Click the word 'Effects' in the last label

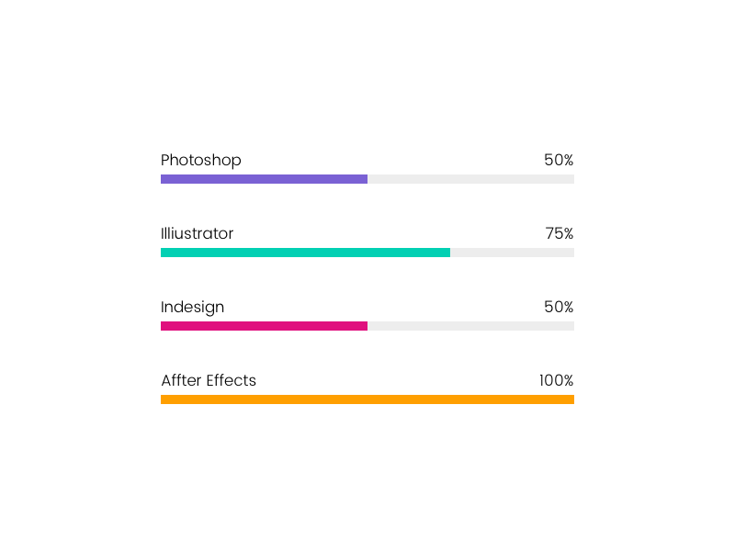[x=231, y=380]
